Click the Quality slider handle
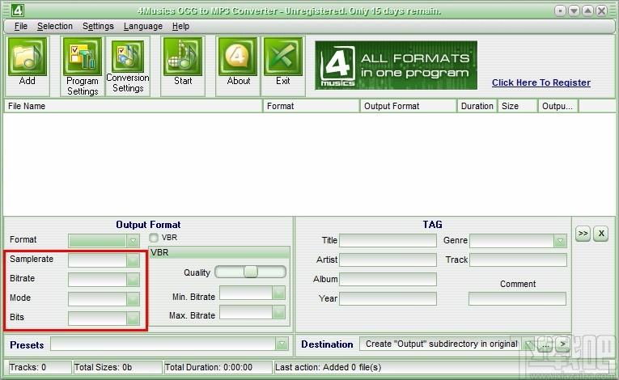The width and height of the screenshot is (619, 380). tap(251, 272)
